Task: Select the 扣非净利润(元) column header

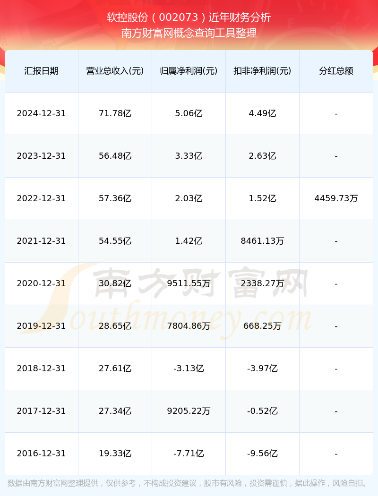Action: pyautogui.click(x=263, y=71)
